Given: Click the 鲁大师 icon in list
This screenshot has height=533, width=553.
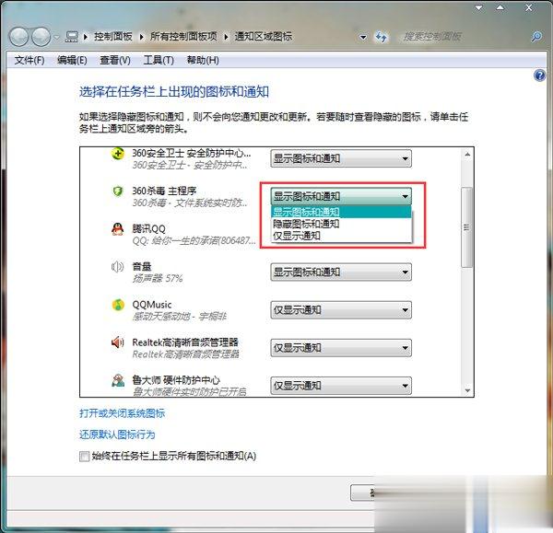Looking at the screenshot, I should coord(118,380).
